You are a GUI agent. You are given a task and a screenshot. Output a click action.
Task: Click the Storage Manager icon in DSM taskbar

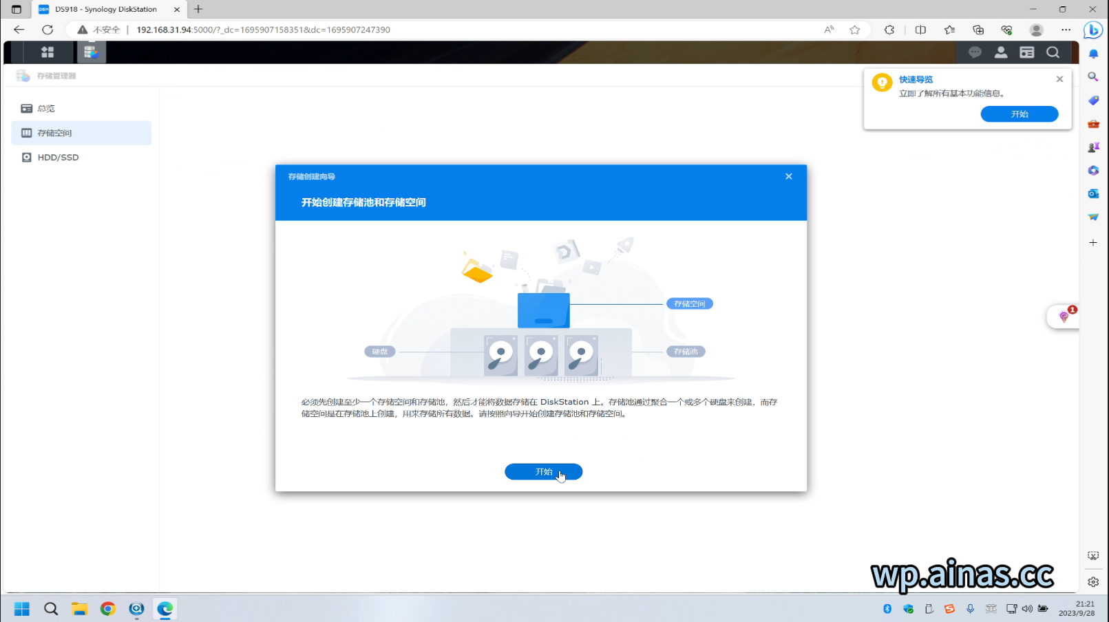tap(91, 52)
